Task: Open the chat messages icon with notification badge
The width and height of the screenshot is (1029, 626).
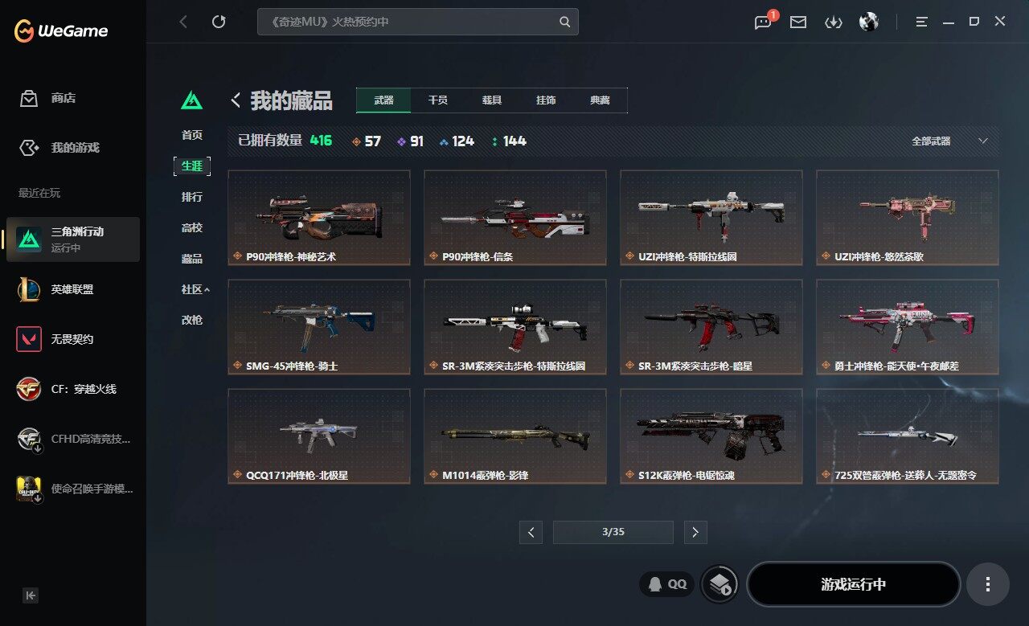Action: 763,22
